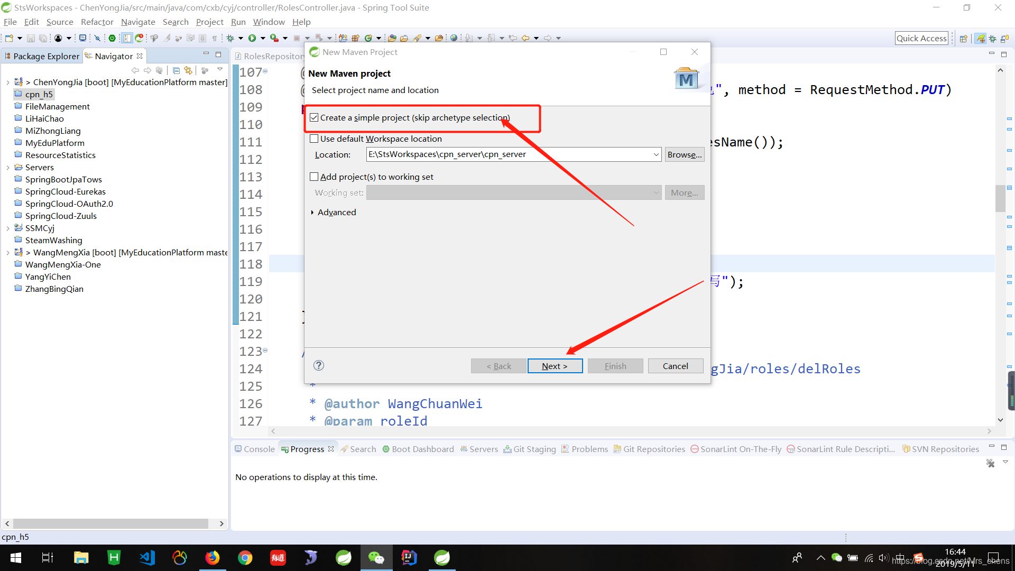Click the Run Last Tool icon
This screenshot has height=571, width=1015.
click(274, 38)
